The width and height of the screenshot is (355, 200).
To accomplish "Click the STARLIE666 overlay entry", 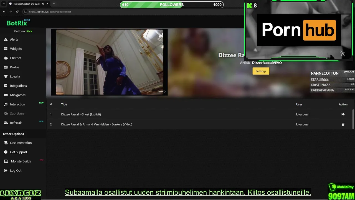I will point(332,79).
